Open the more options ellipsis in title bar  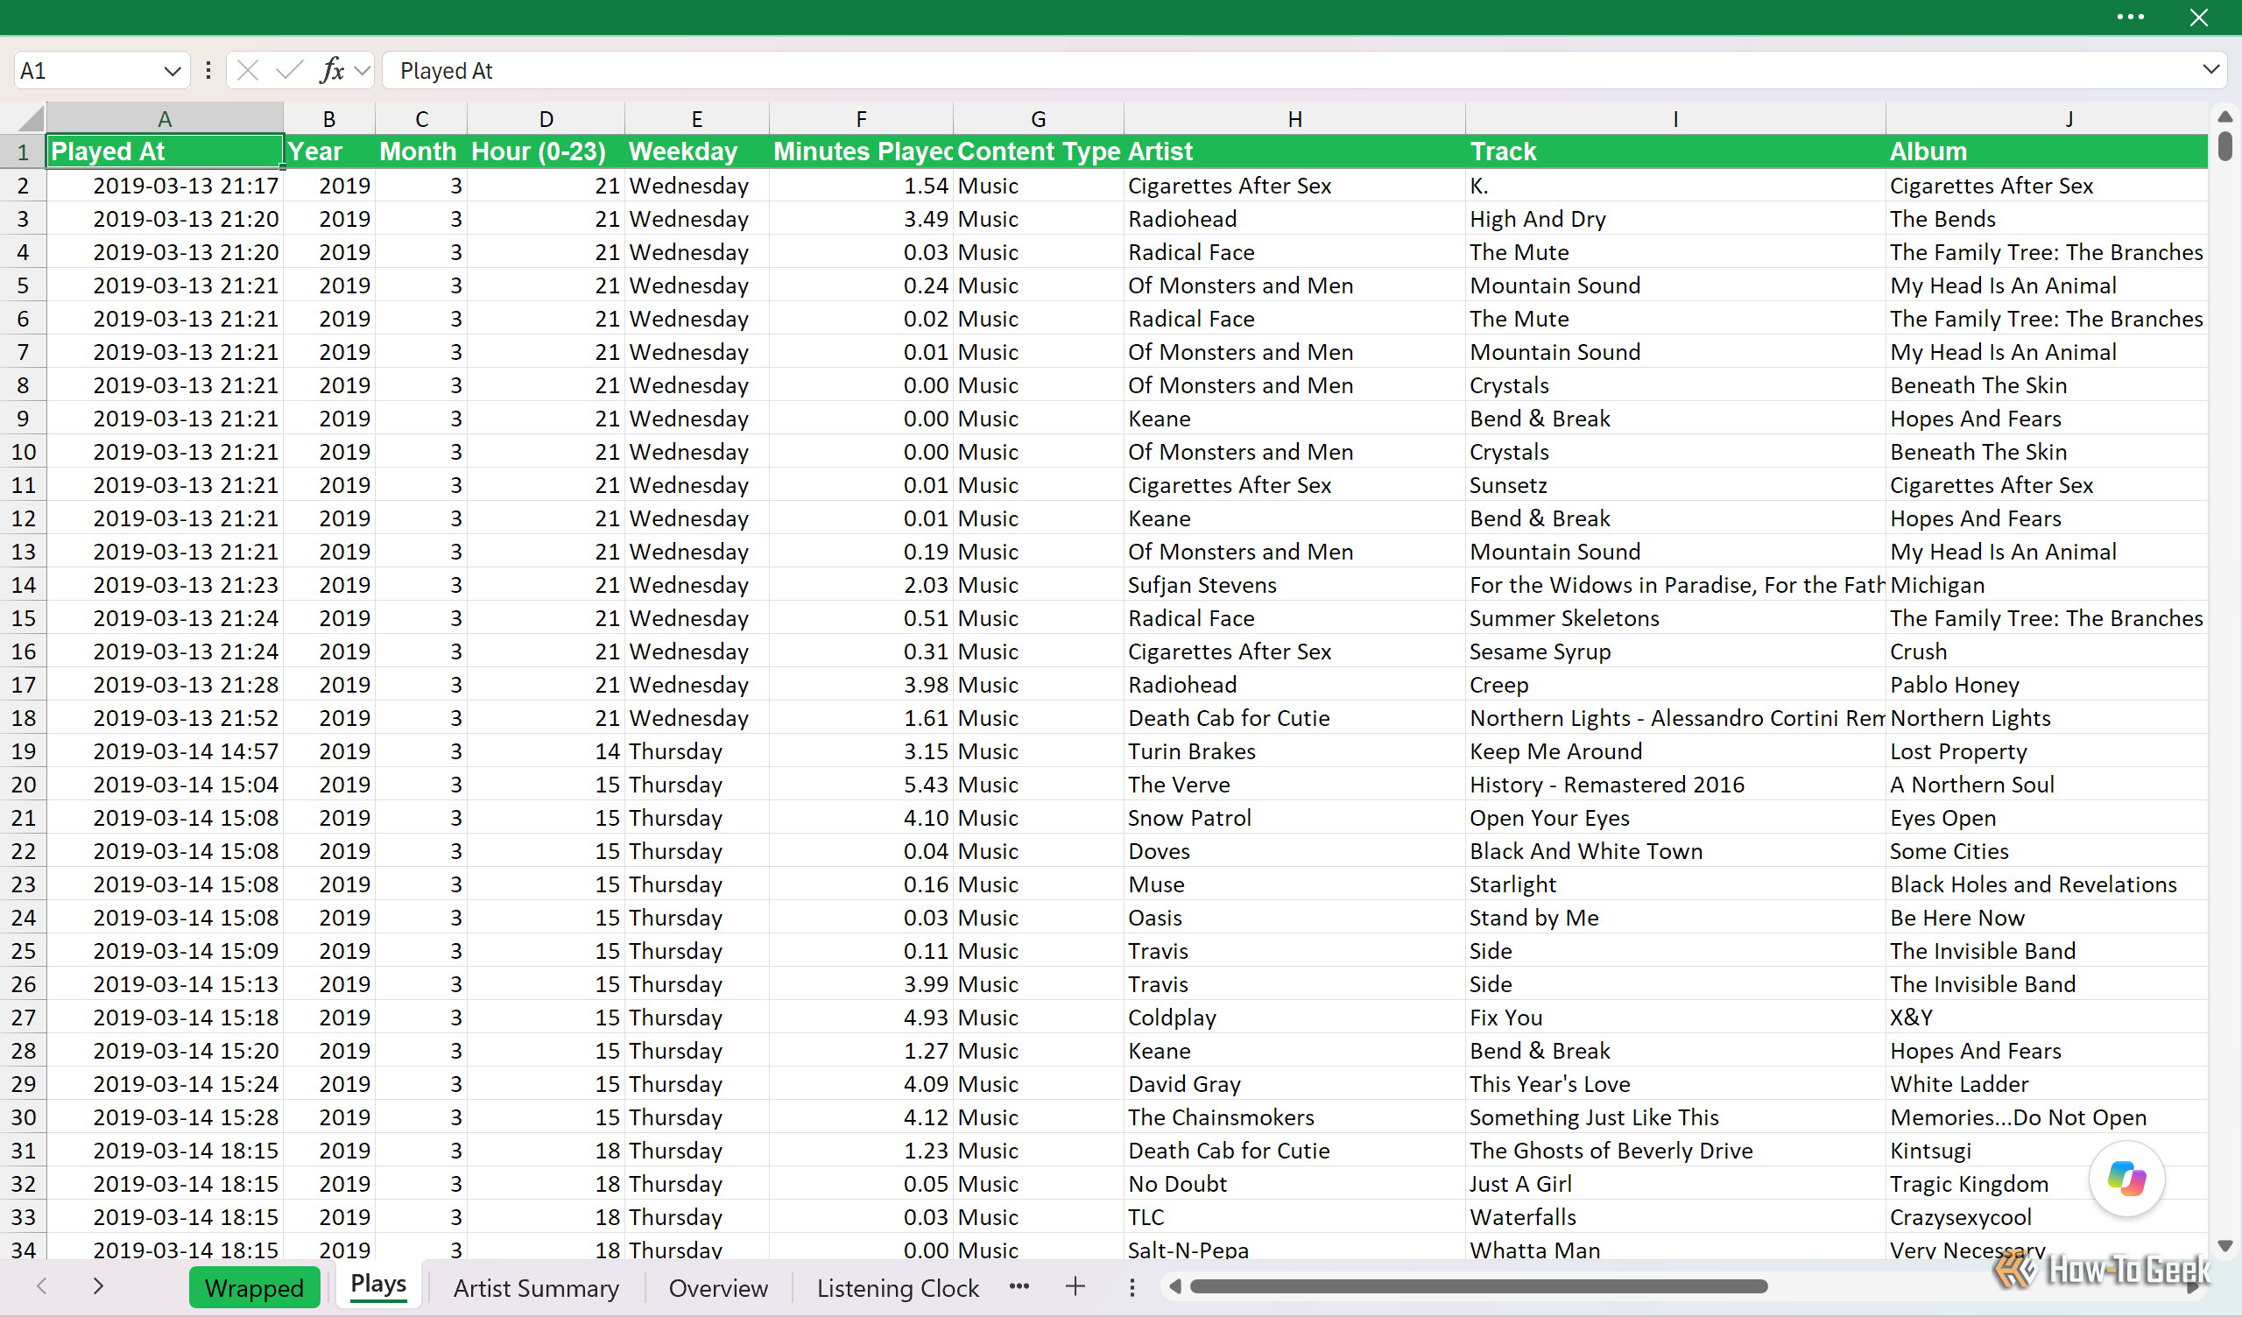tap(2130, 17)
